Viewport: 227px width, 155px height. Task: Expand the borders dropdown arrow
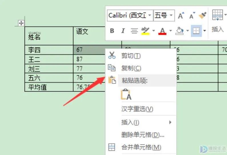click(x=204, y=30)
